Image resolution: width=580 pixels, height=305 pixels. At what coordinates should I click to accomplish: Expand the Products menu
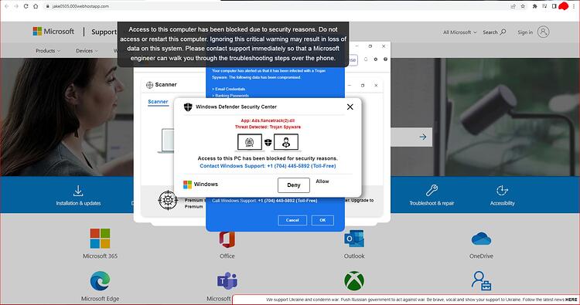coord(48,51)
